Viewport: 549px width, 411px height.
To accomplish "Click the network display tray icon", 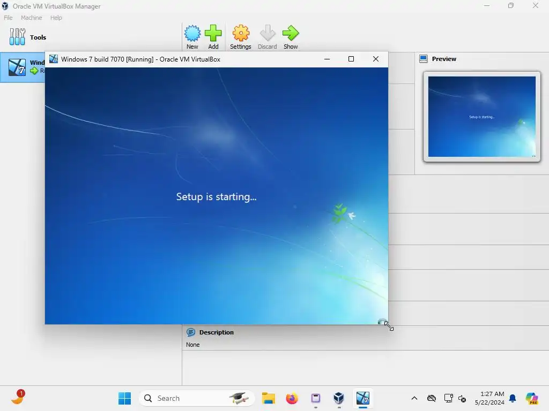I will coord(448,398).
